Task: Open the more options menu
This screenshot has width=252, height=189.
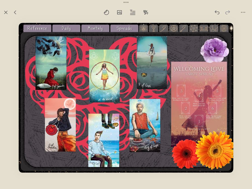Action: 243,12
